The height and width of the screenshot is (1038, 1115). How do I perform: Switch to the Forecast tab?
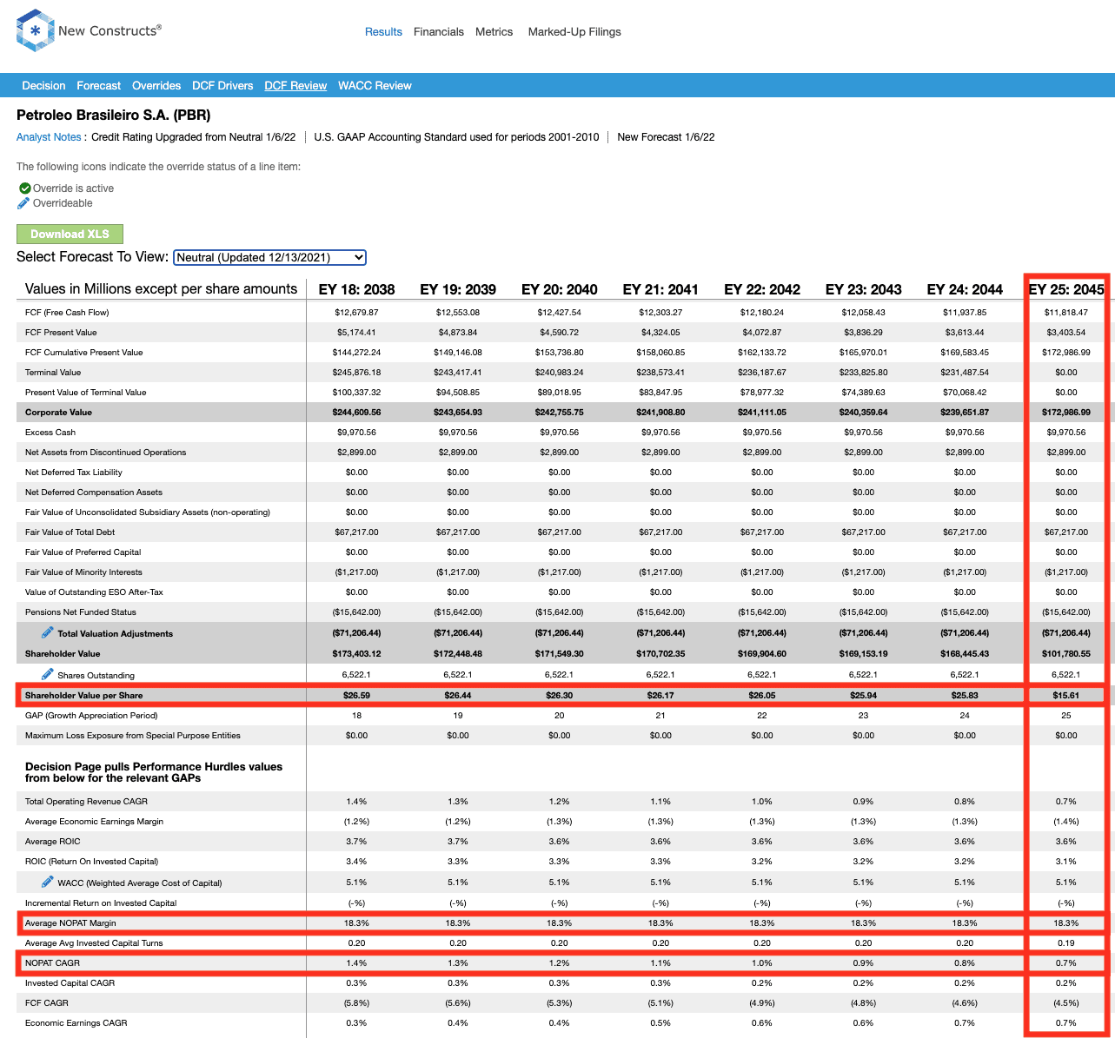[x=99, y=86]
